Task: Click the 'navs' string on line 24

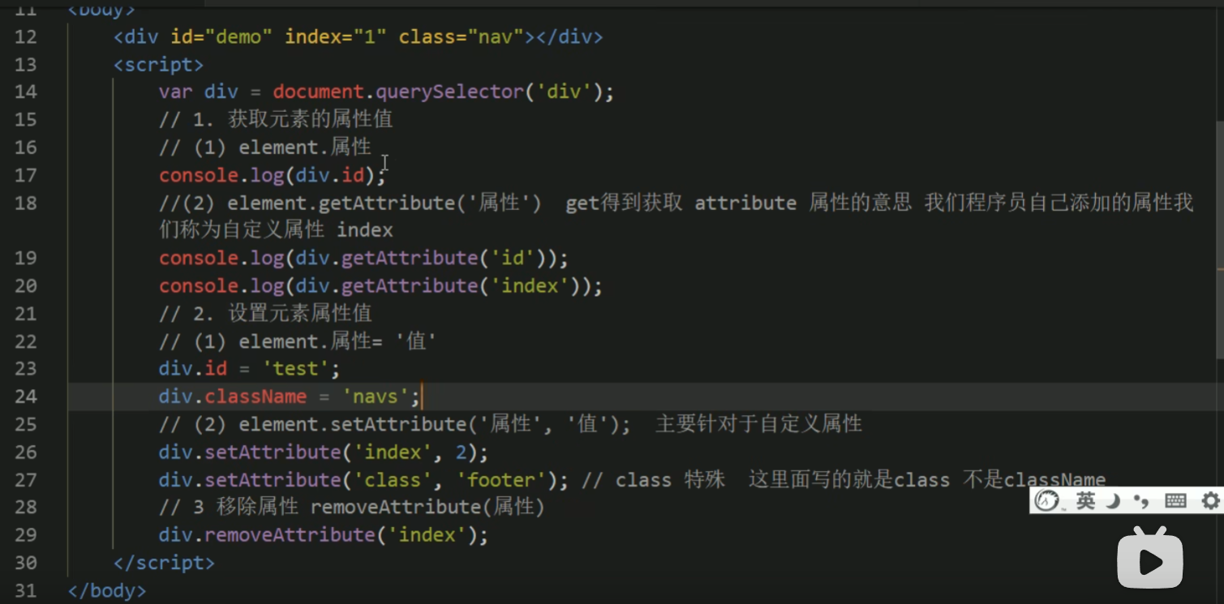Action: pos(376,396)
